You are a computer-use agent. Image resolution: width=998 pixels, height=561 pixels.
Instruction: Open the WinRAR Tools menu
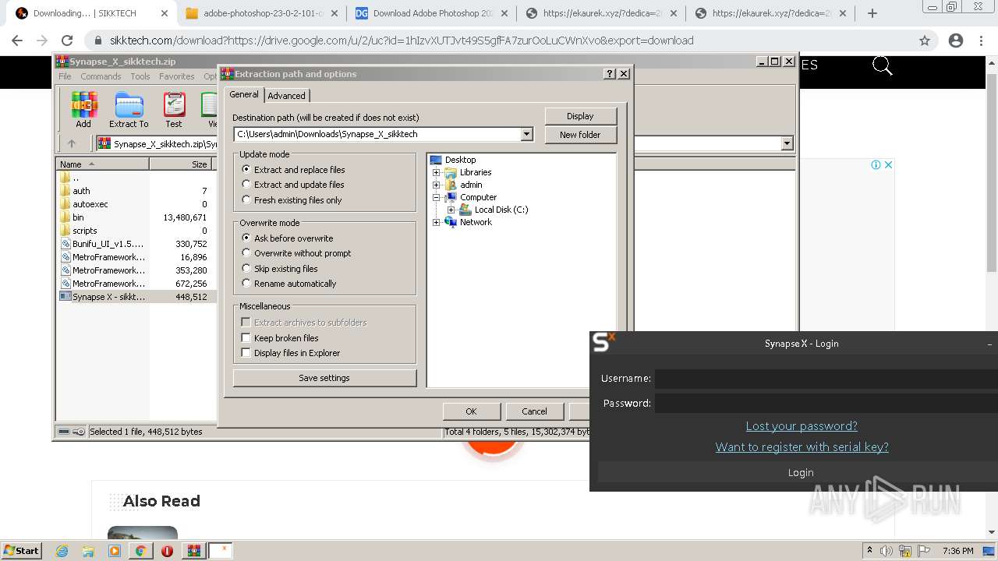(x=140, y=76)
